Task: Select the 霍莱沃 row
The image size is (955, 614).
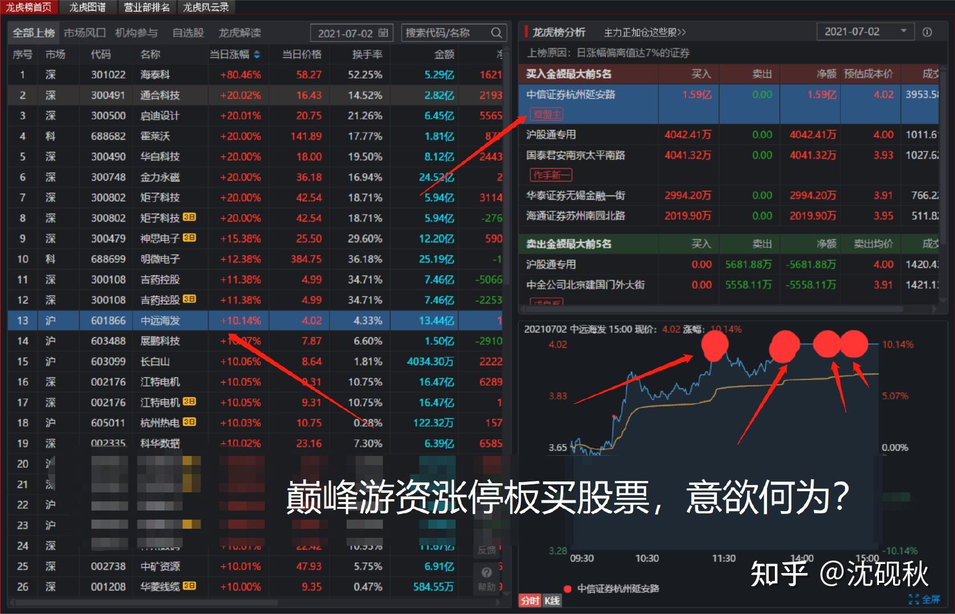Action: [256, 136]
